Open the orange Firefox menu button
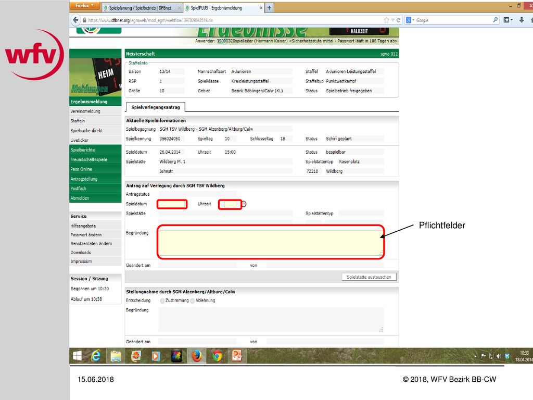 [84, 5]
